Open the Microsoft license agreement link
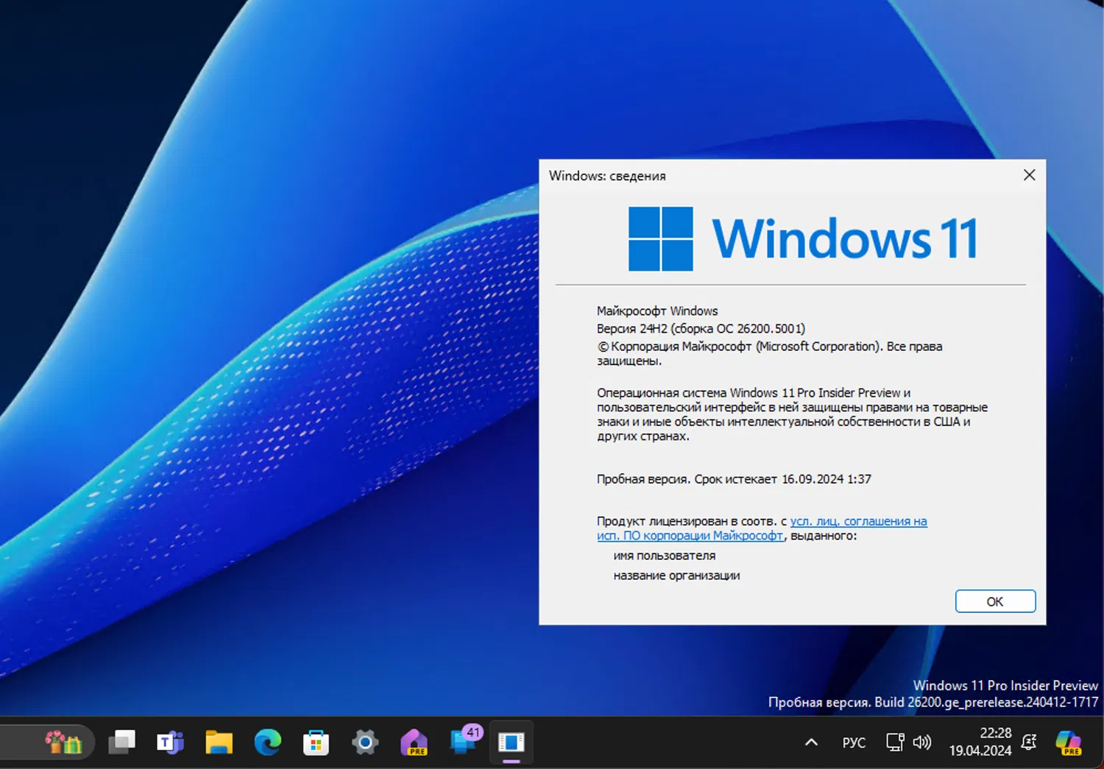Screen dimensions: 1104x769 tap(858, 521)
